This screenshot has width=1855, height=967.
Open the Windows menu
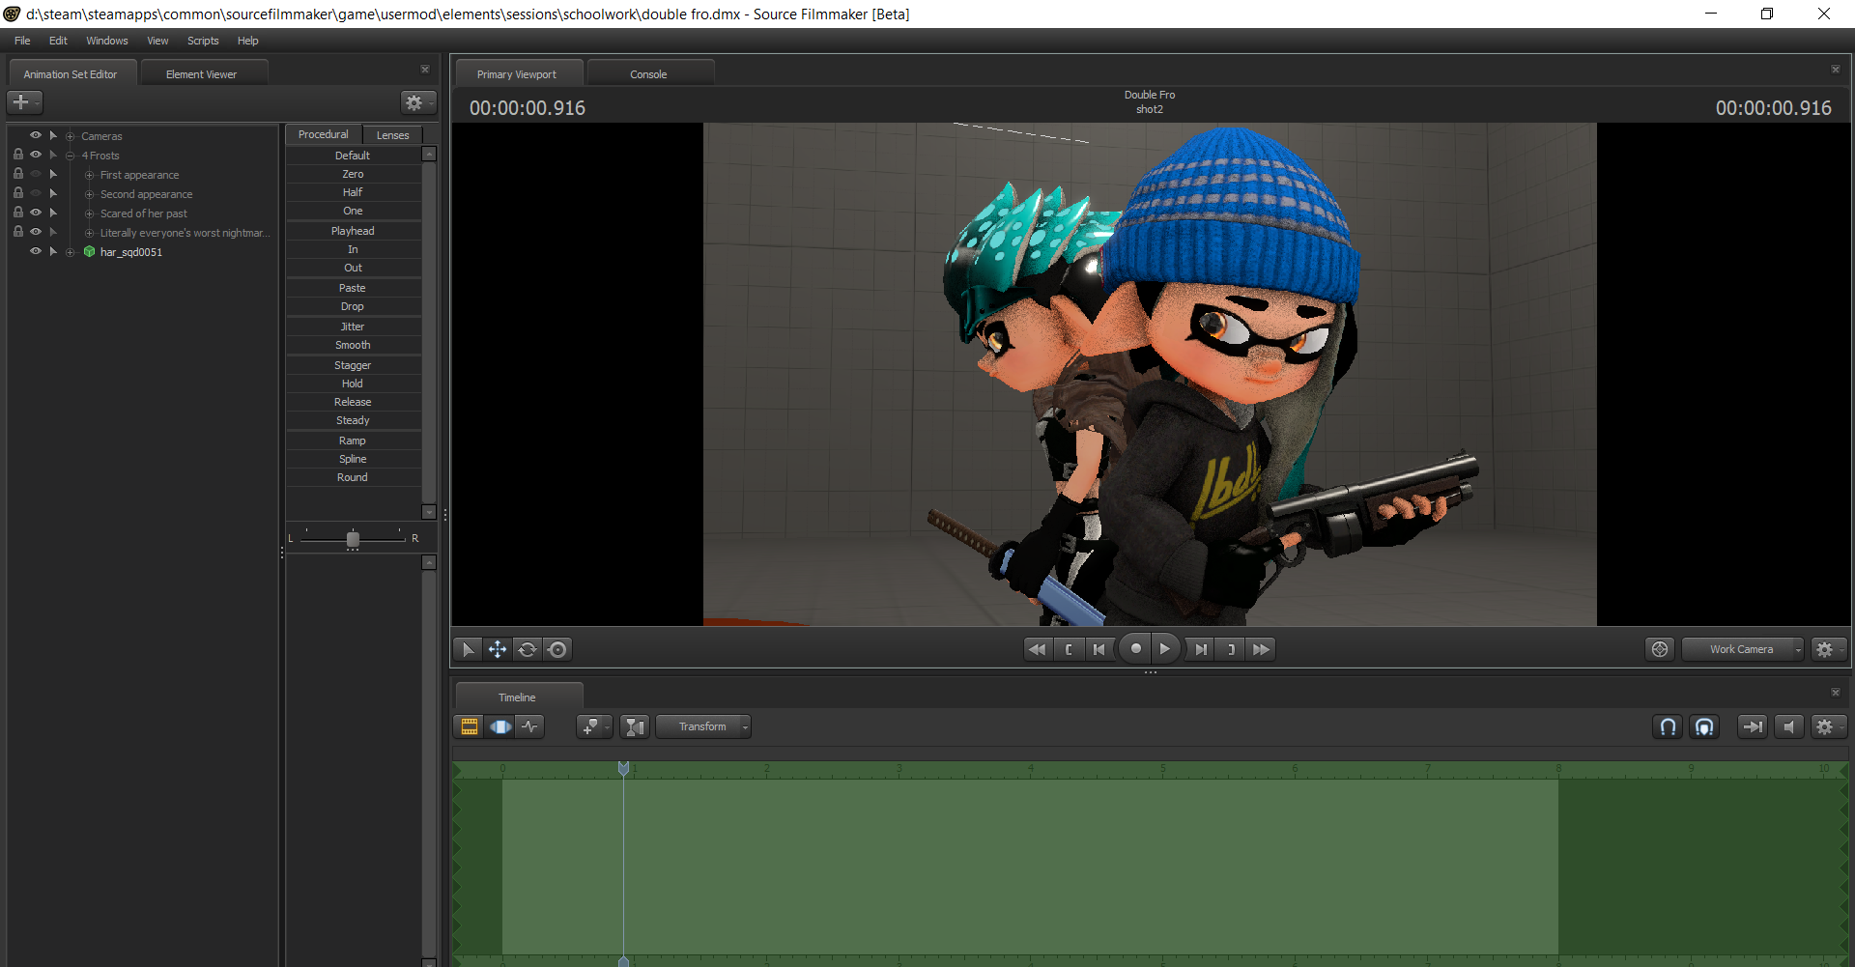pos(106,41)
